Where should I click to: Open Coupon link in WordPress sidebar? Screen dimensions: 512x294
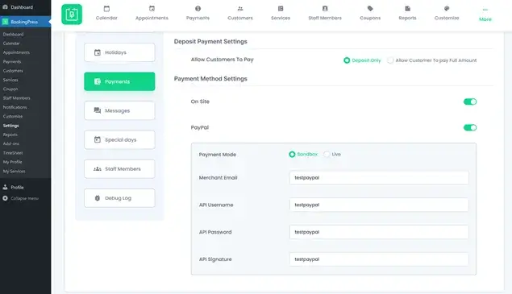tap(10, 89)
